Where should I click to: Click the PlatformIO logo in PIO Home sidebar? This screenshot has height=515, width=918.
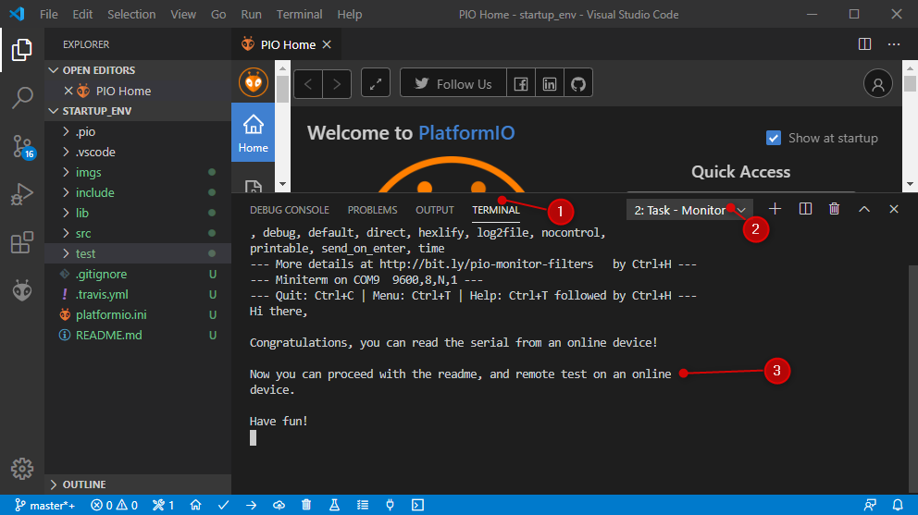click(253, 82)
